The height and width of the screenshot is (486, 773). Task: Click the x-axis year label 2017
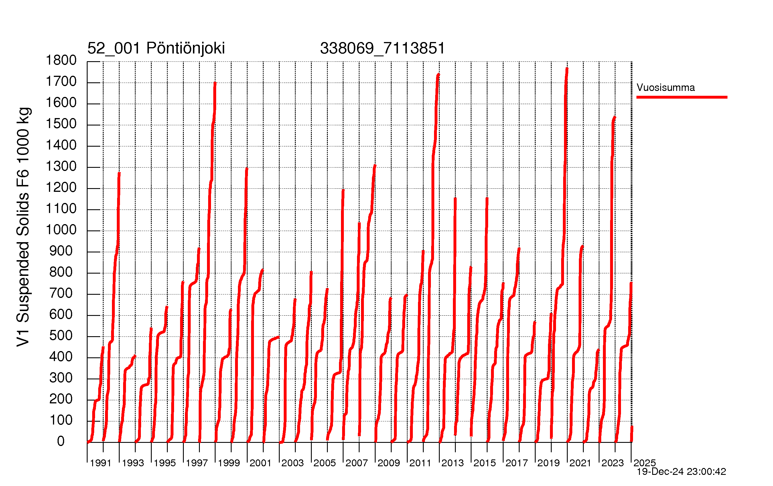click(x=517, y=463)
